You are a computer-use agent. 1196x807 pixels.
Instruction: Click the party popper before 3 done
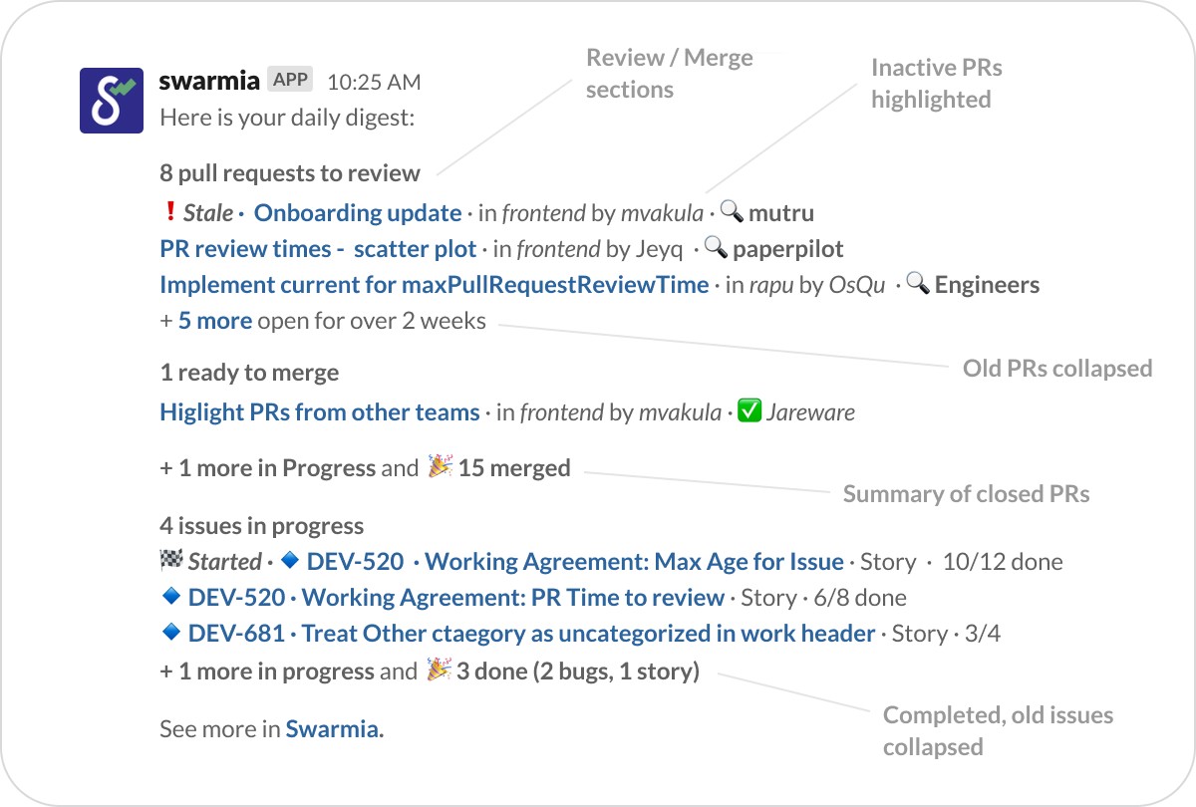439,671
